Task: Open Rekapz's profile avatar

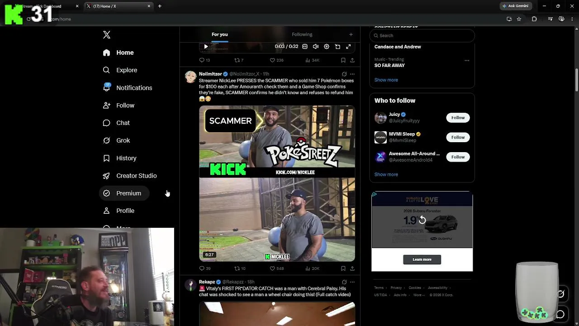Action: click(190, 285)
